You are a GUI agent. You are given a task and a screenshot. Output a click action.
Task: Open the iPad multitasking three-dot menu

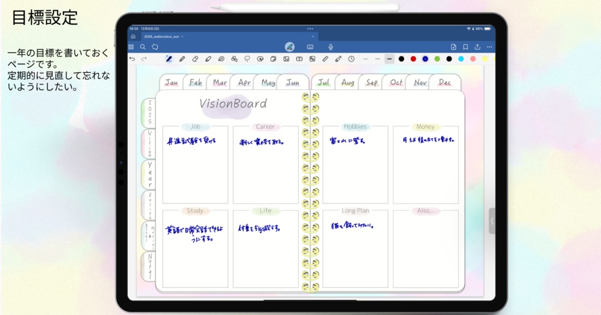click(x=310, y=28)
